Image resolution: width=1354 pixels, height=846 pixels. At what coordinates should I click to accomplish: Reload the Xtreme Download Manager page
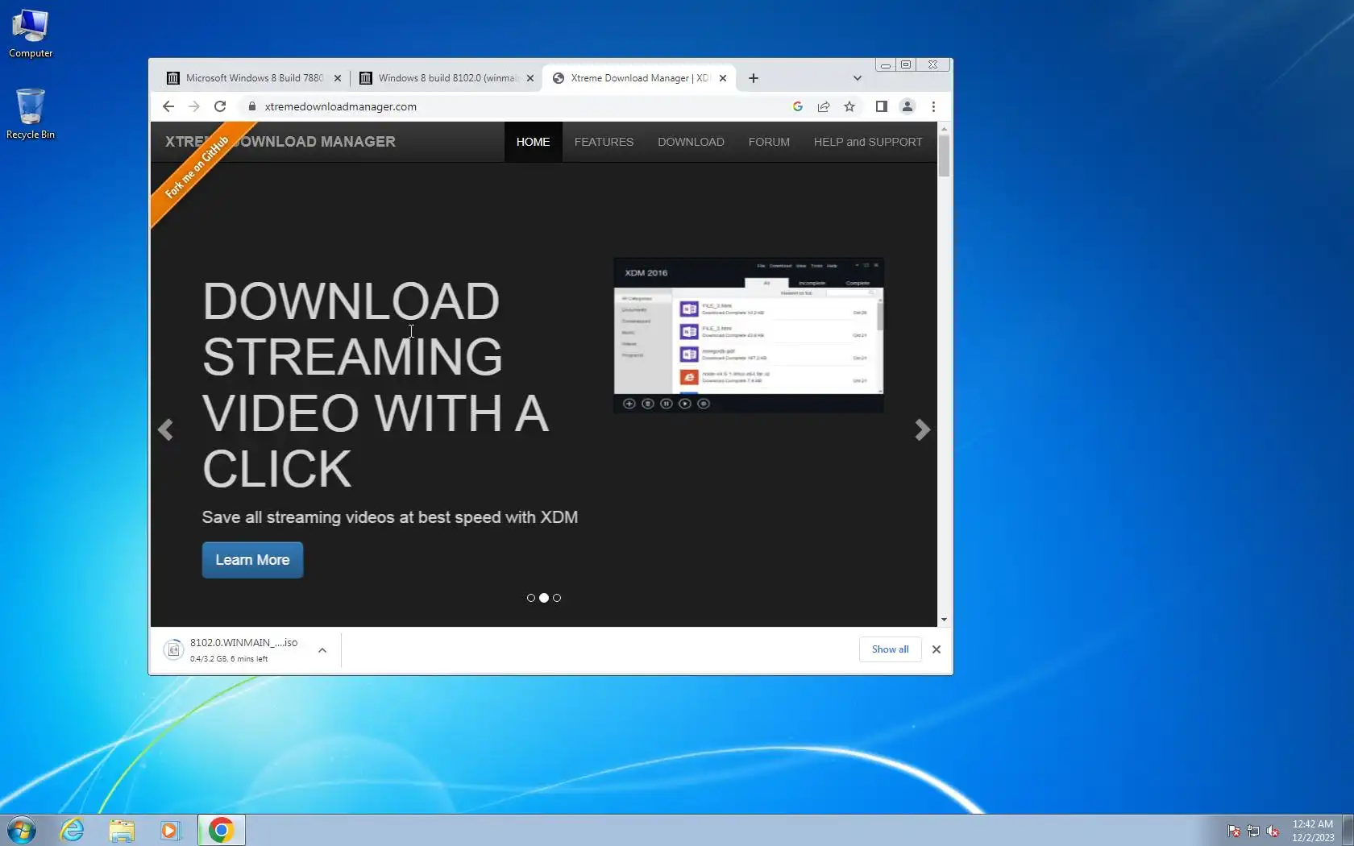click(x=220, y=106)
